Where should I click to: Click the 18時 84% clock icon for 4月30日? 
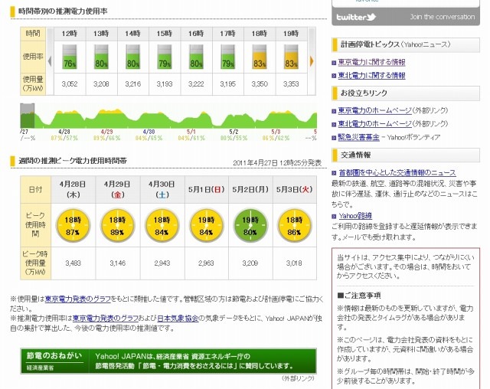click(x=162, y=225)
